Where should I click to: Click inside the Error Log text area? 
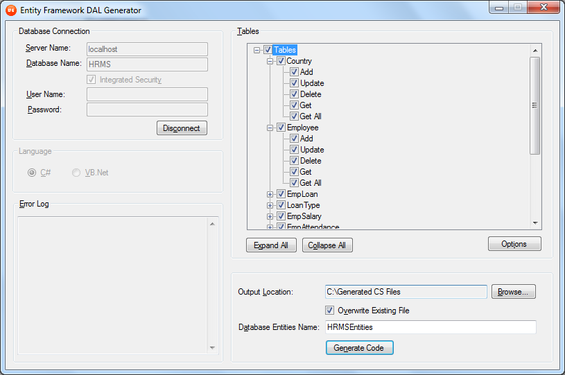click(112, 286)
